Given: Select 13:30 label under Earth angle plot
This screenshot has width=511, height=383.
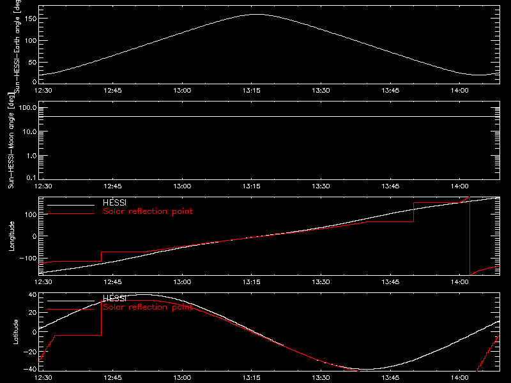Looking at the screenshot, I should (321, 91).
